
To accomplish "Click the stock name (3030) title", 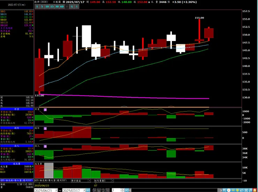I will point(41,2).
